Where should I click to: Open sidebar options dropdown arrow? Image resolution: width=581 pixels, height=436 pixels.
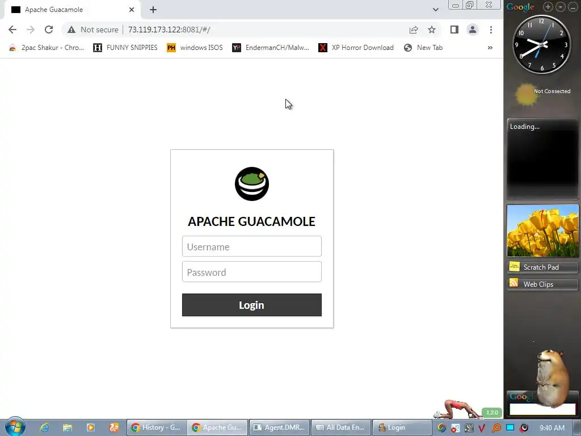click(560, 7)
